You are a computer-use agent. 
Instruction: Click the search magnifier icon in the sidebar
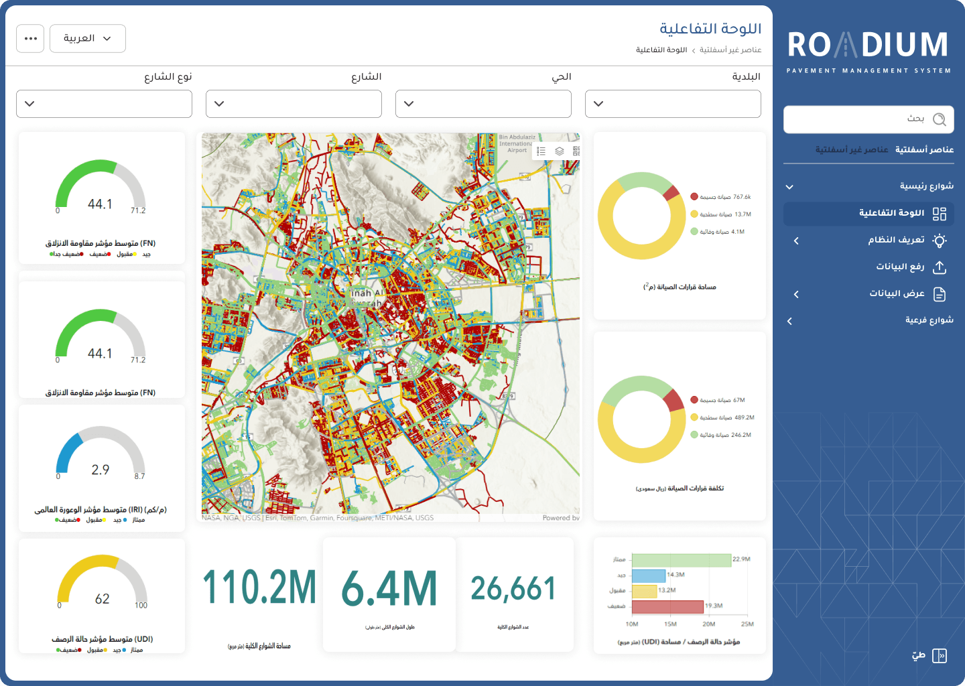pyautogui.click(x=940, y=119)
